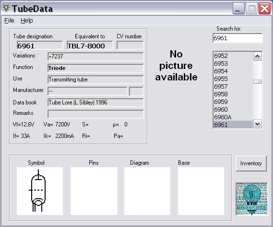The width and height of the screenshot is (273, 227).
Task: Click the empty CV number field
Action: 130,45
